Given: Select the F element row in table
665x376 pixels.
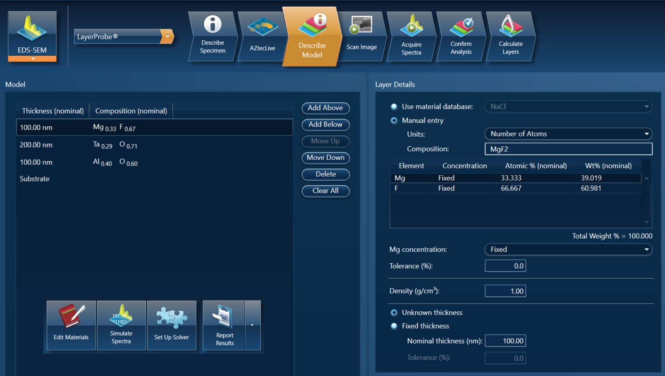Looking at the screenshot, I should pyautogui.click(x=515, y=188).
